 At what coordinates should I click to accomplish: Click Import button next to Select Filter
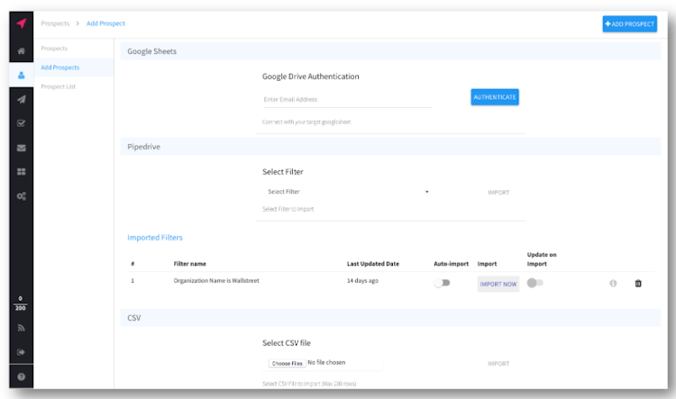[498, 192]
